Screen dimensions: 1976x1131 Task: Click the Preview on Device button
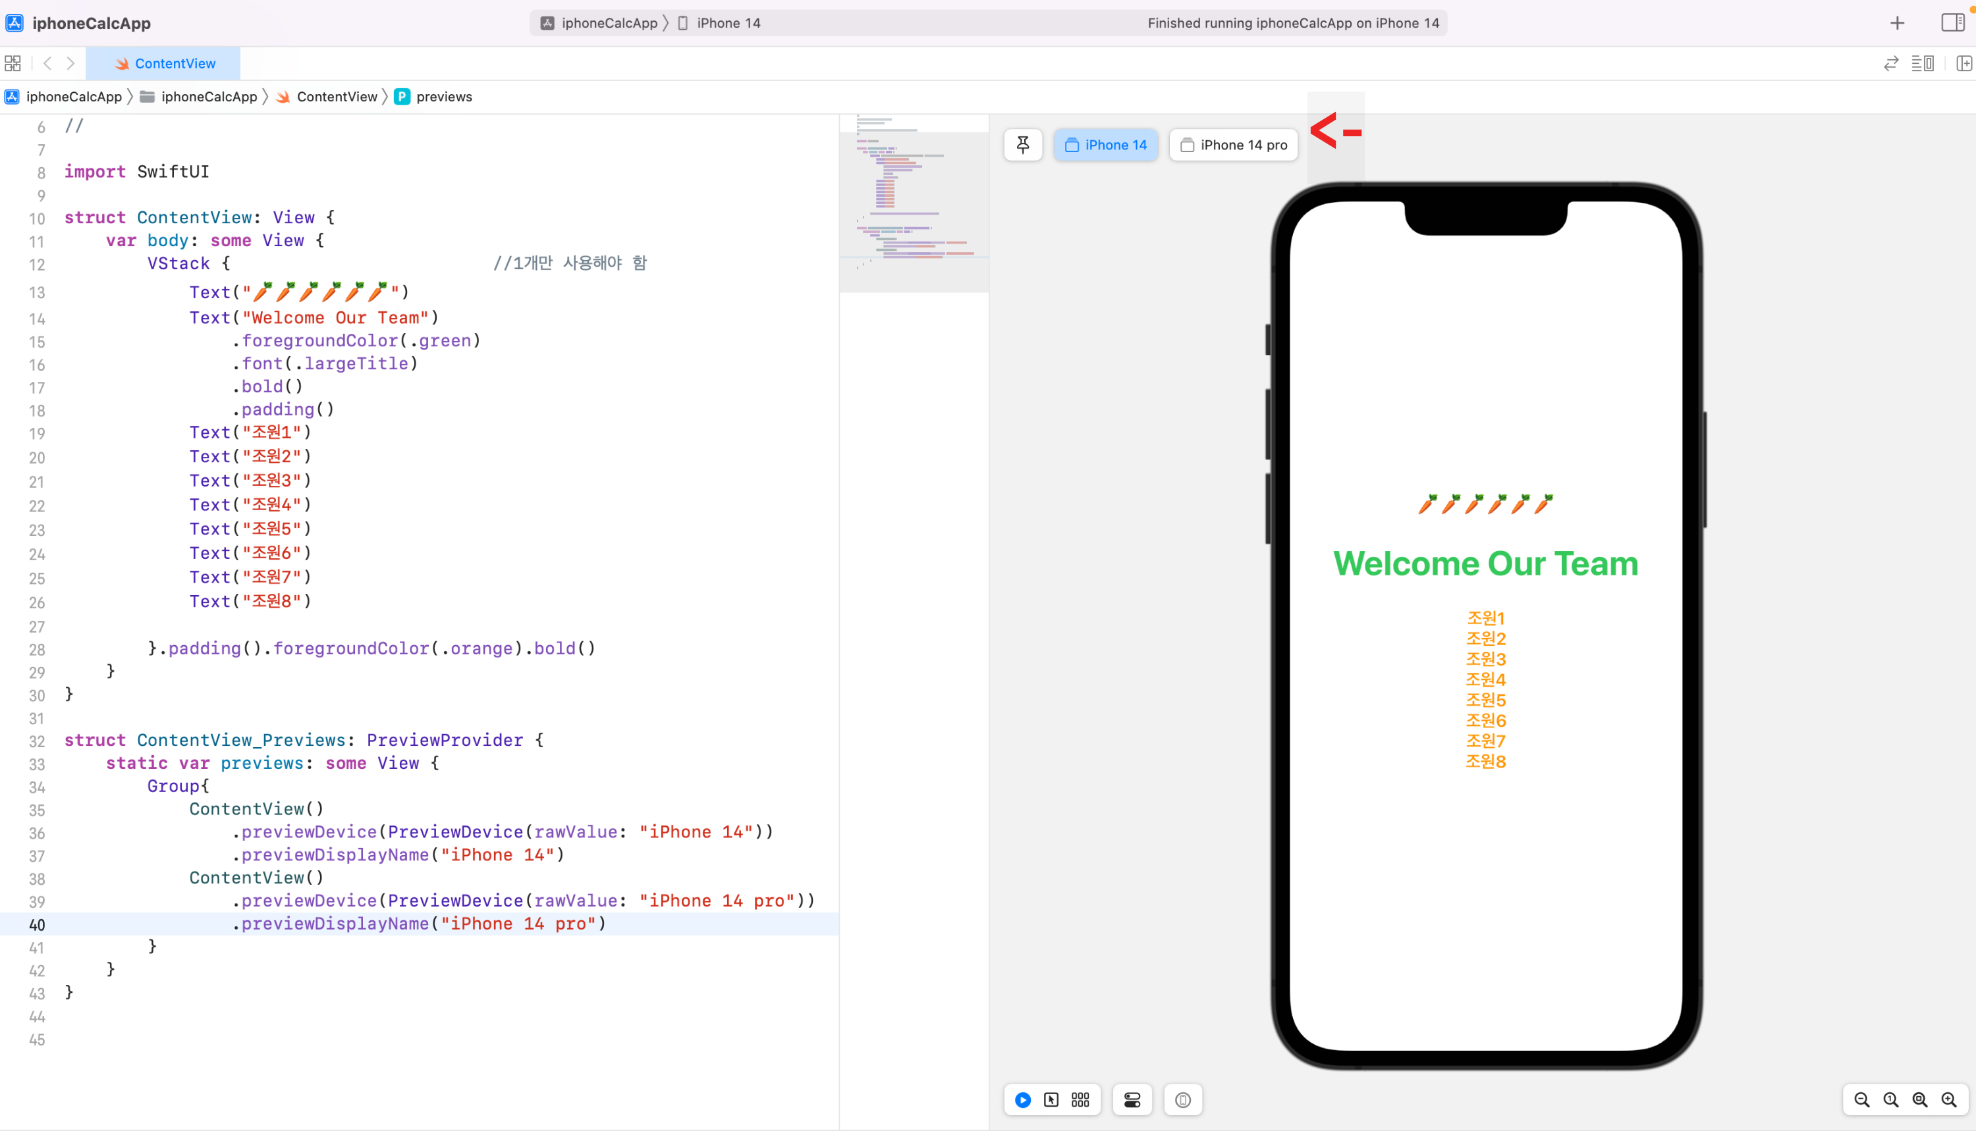pos(1183,1100)
